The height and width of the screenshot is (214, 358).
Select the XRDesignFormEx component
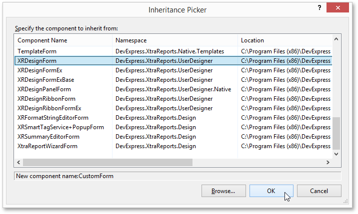(173, 70)
